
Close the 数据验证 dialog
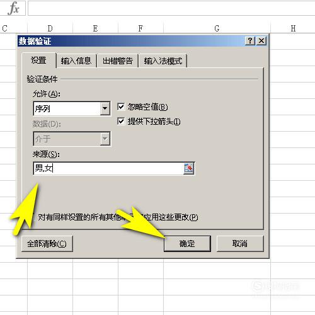261,40
